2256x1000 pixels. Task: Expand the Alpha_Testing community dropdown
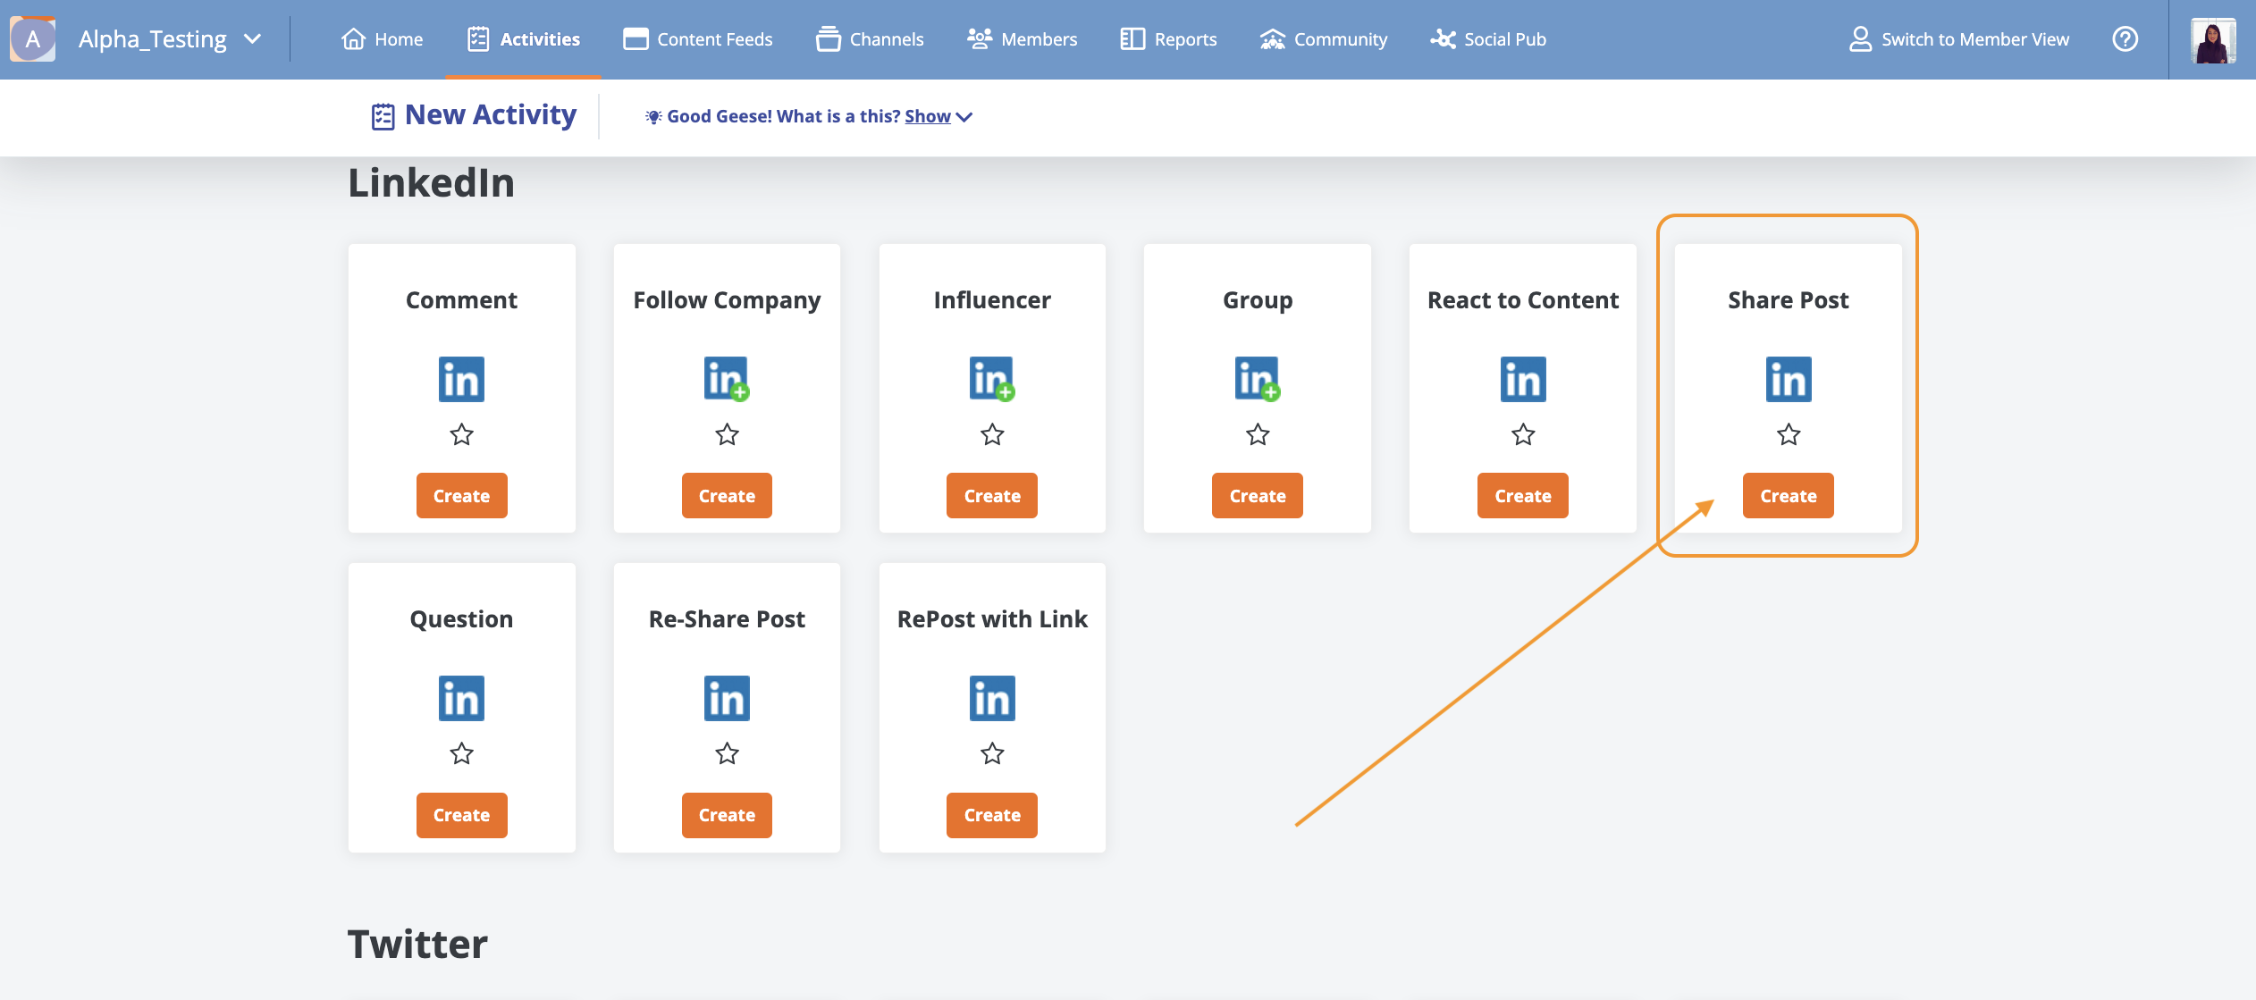tap(253, 39)
